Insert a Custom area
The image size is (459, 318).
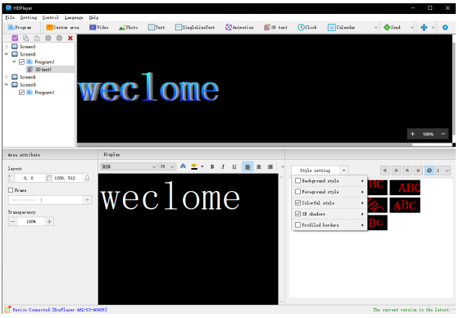[x=62, y=28]
